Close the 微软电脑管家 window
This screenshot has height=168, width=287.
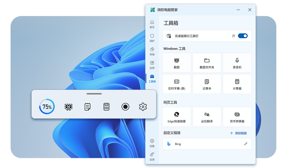coord(250,10)
